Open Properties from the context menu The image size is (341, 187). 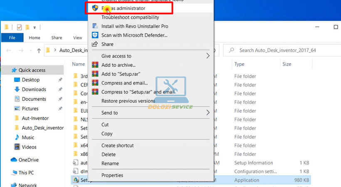coord(112,175)
